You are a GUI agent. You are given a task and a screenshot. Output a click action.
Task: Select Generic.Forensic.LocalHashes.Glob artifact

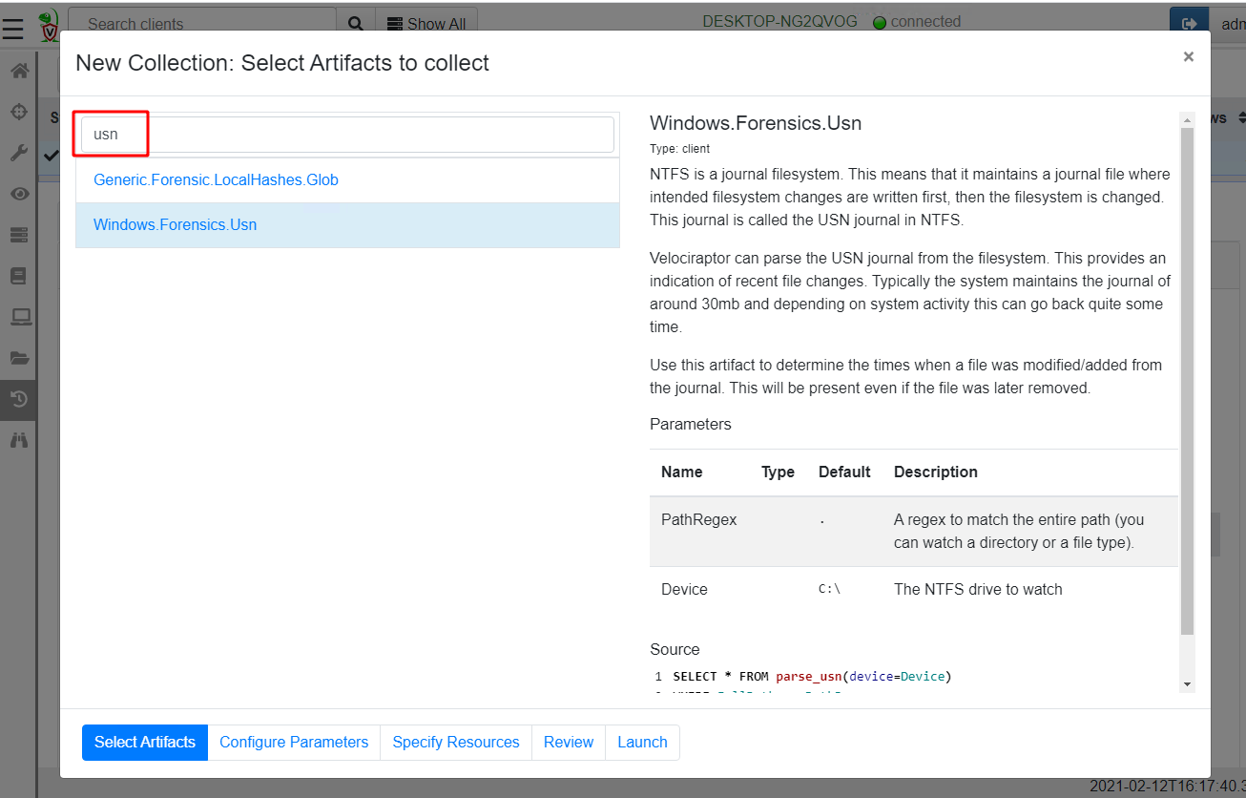[216, 179]
